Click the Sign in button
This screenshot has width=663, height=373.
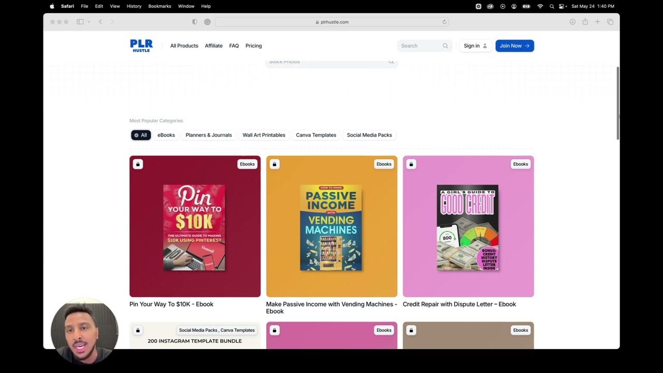[475, 46]
